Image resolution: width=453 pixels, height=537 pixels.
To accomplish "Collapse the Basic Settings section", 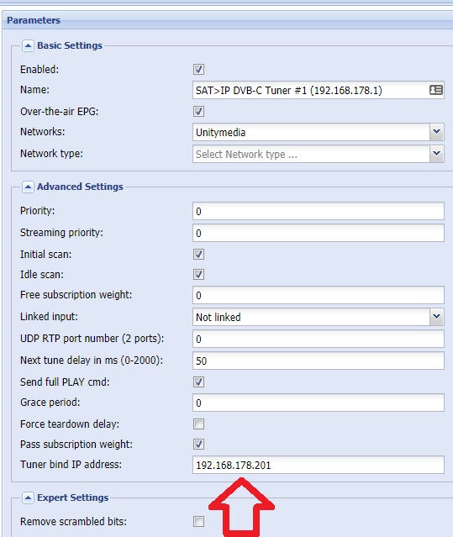I will [28, 45].
